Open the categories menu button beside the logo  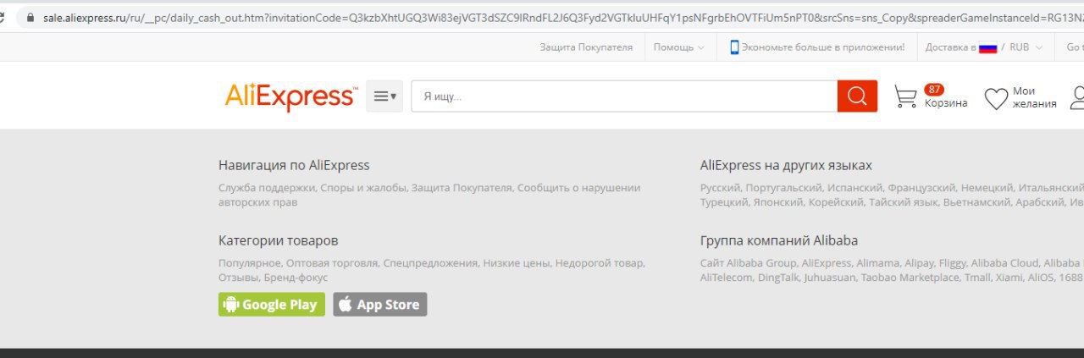[x=384, y=96]
